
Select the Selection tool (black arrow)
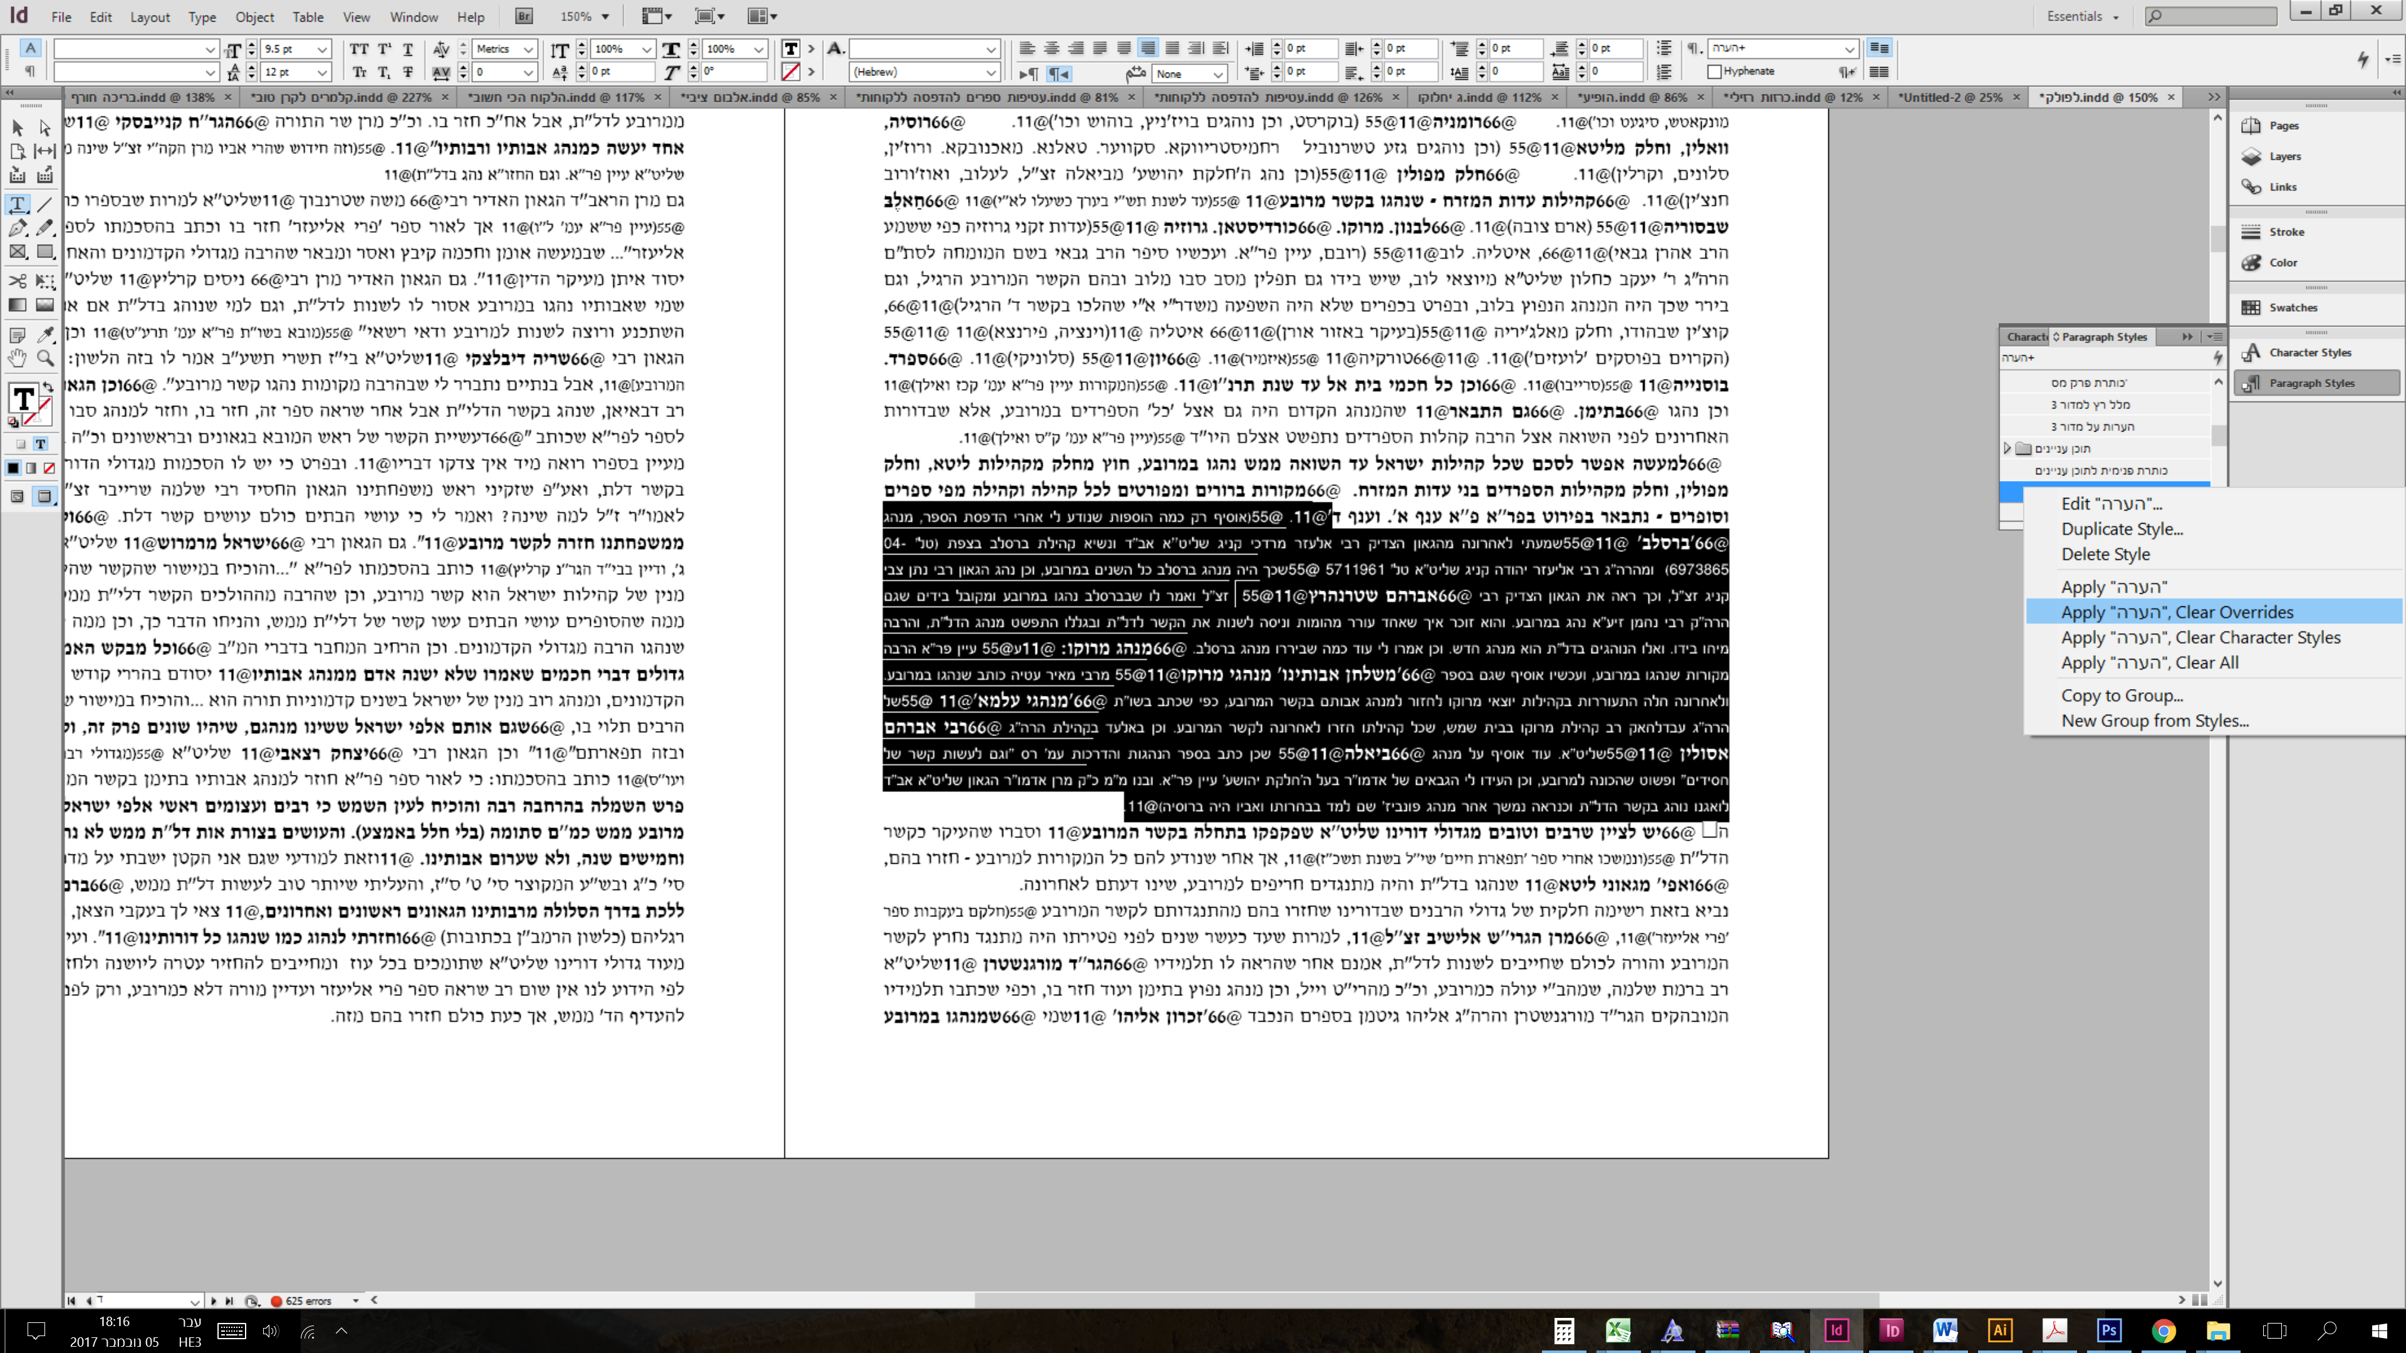[x=17, y=127]
